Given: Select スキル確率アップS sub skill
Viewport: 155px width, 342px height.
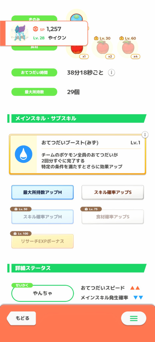Looking at the screenshot, I should (113, 192).
